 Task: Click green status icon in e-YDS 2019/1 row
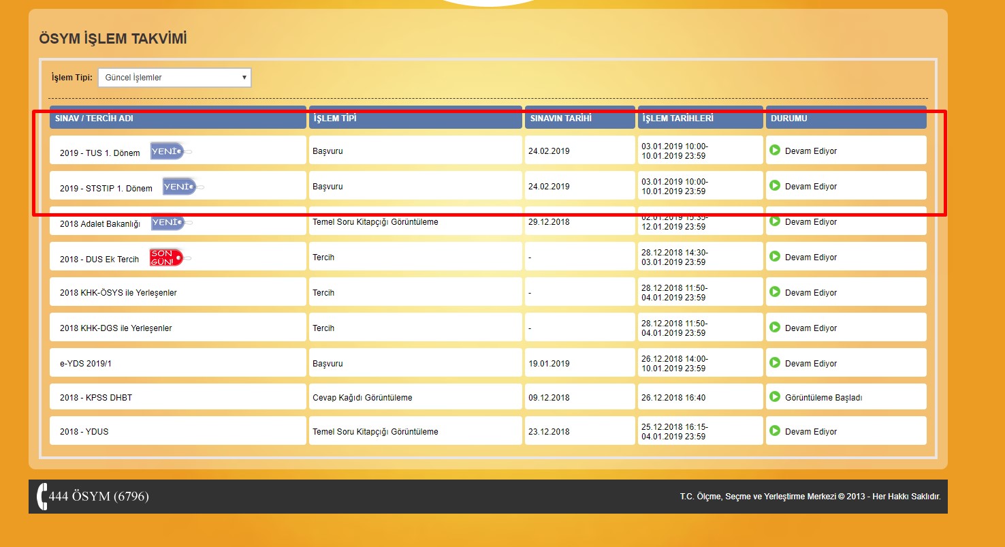pyautogui.click(x=774, y=362)
